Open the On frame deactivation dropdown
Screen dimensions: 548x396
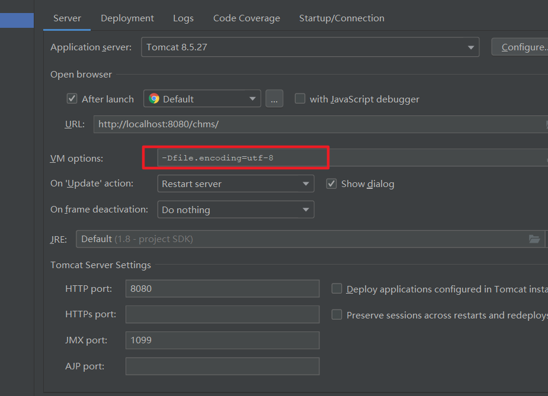click(236, 210)
